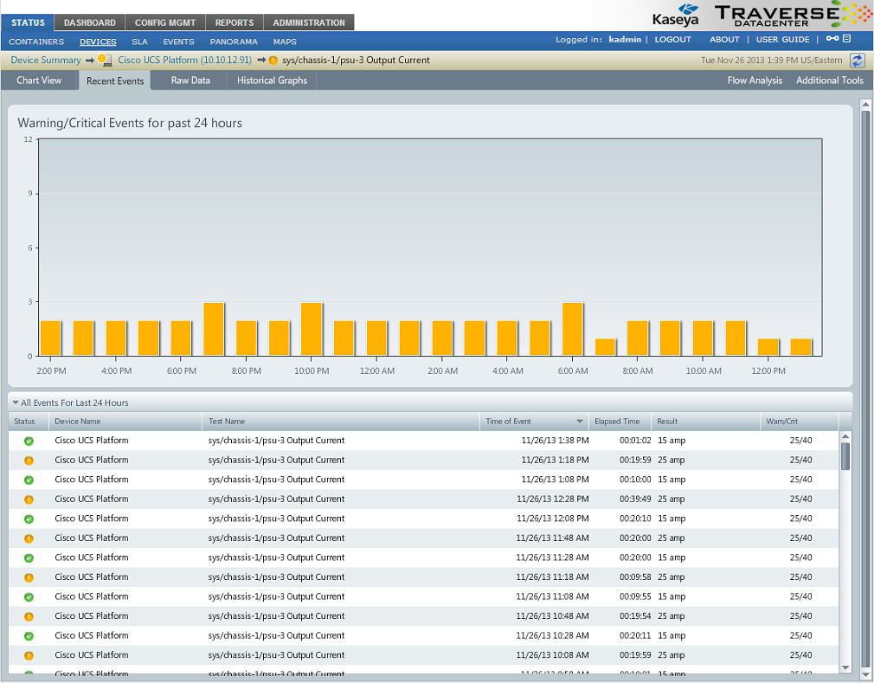Click the small document icon after User Guide
Viewport: 874px width, 683px height.
click(847, 39)
